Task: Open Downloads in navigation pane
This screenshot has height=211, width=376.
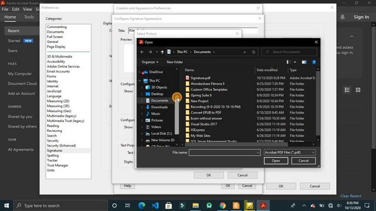Action: (x=159, y=107)
